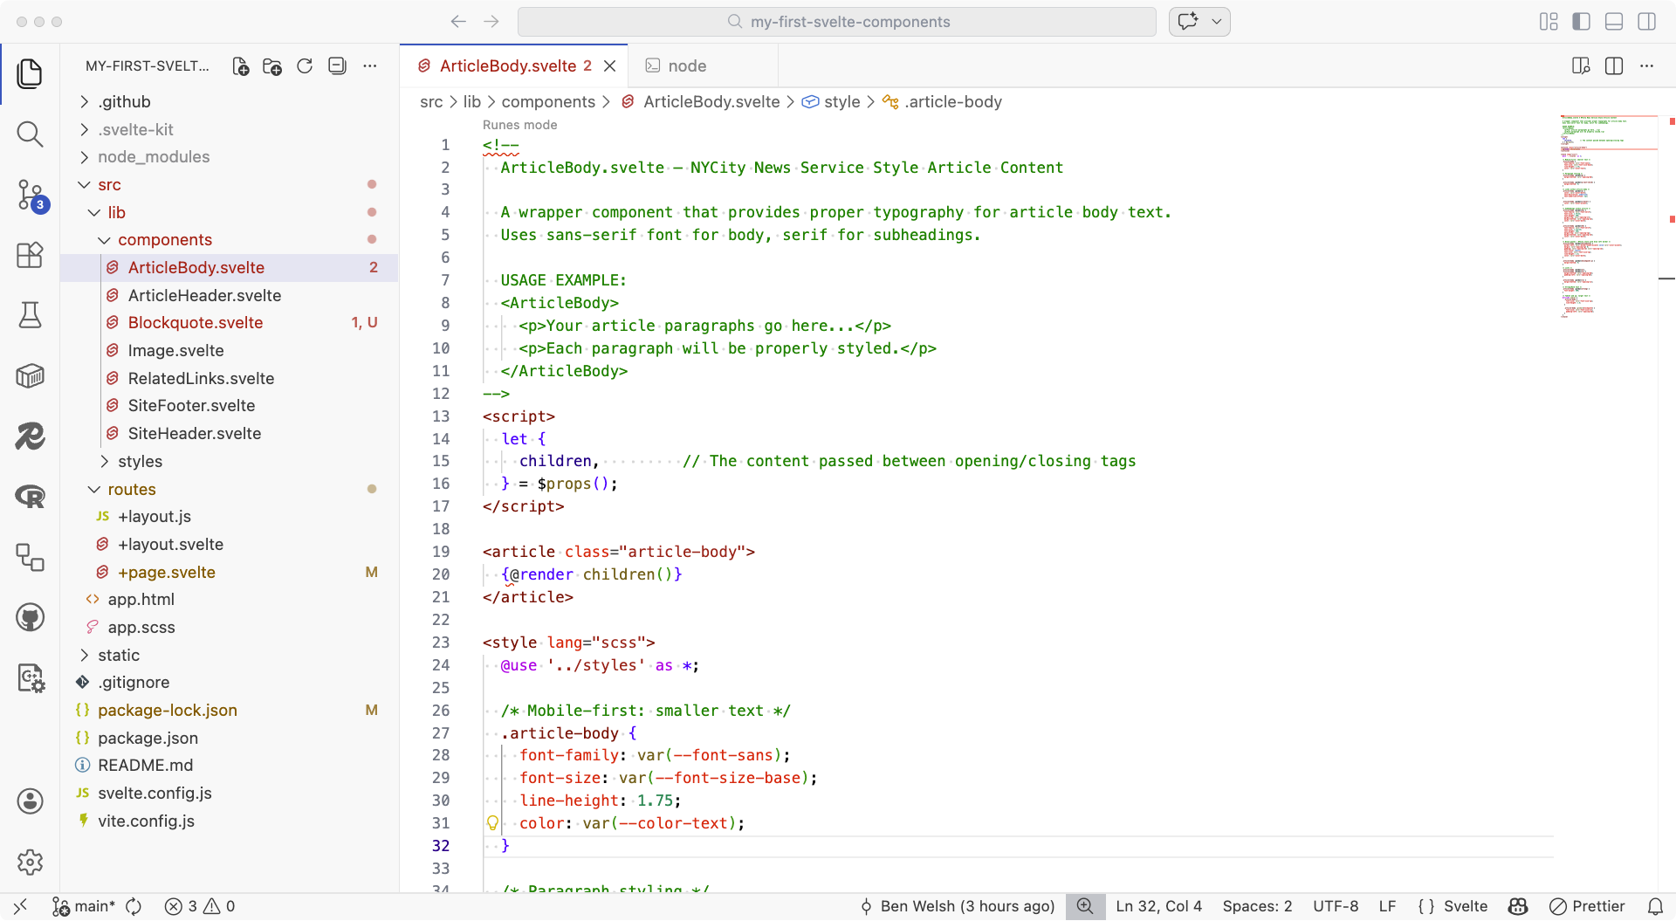The height and width of the screenshot is (921, 1676).
Task: Toggle secondary side bar visibility
Action: tap(1647, 22)
